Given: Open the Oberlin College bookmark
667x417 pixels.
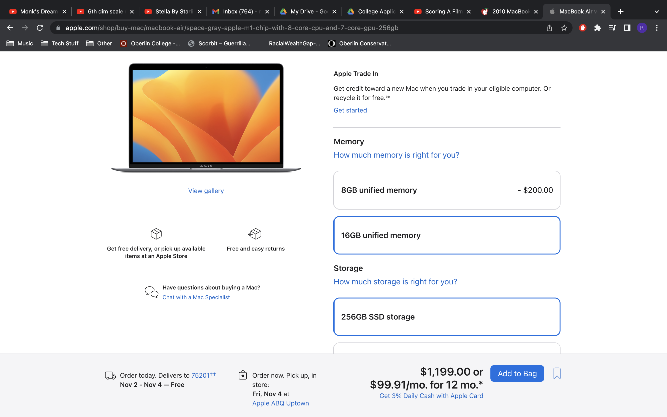Looking at the screenshot, I should (x=150, y=43).
